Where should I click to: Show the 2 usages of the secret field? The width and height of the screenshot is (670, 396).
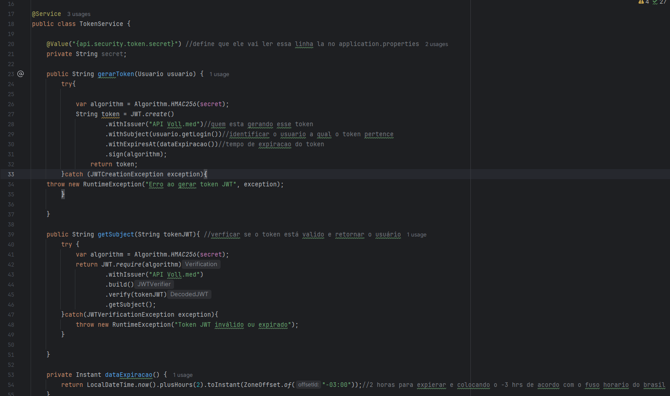437,44
